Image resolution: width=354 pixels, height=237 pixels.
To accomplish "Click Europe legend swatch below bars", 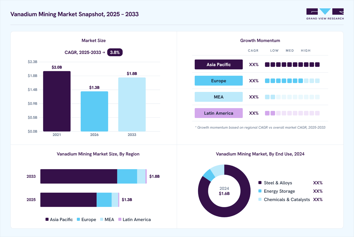I will [78, 219].
